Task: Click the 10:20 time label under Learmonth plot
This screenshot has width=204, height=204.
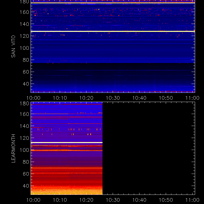Action: click(x=86, y=200)
